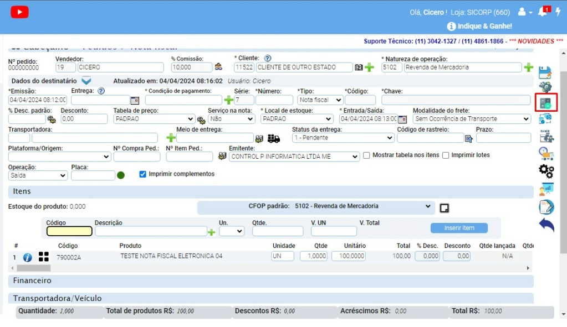Click the blue back arrow icon at sidebar bottom
Screen dimensions: 567x327
(546, 224)
